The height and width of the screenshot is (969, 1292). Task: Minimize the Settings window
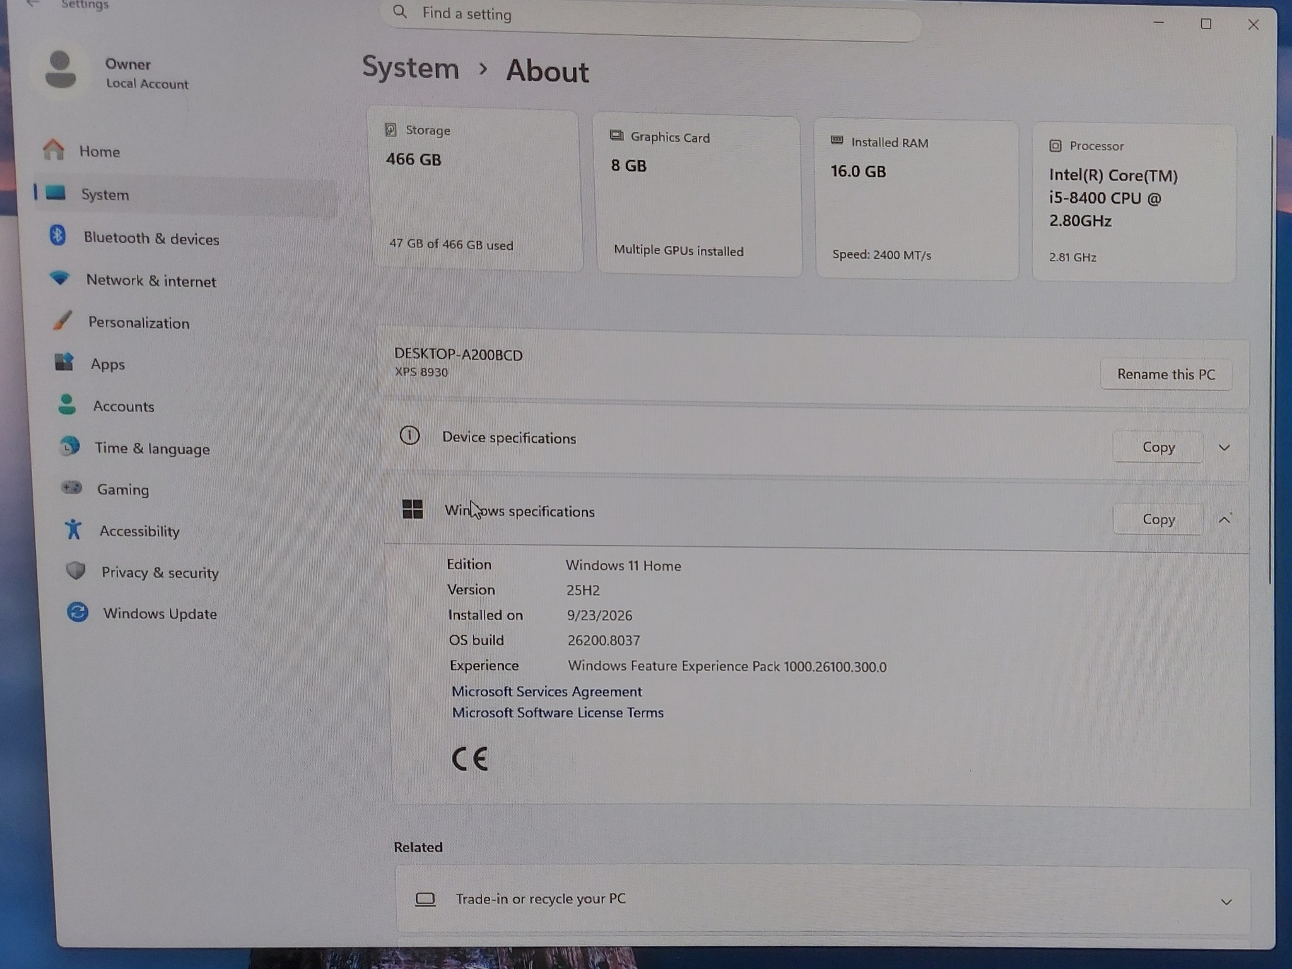pos(1158,23)
